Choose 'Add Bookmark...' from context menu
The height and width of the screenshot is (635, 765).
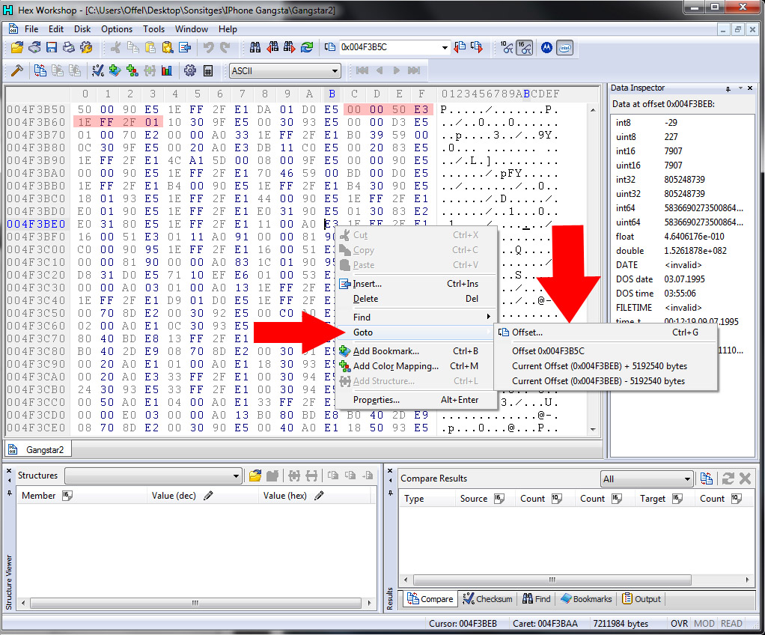click(385, 351)
